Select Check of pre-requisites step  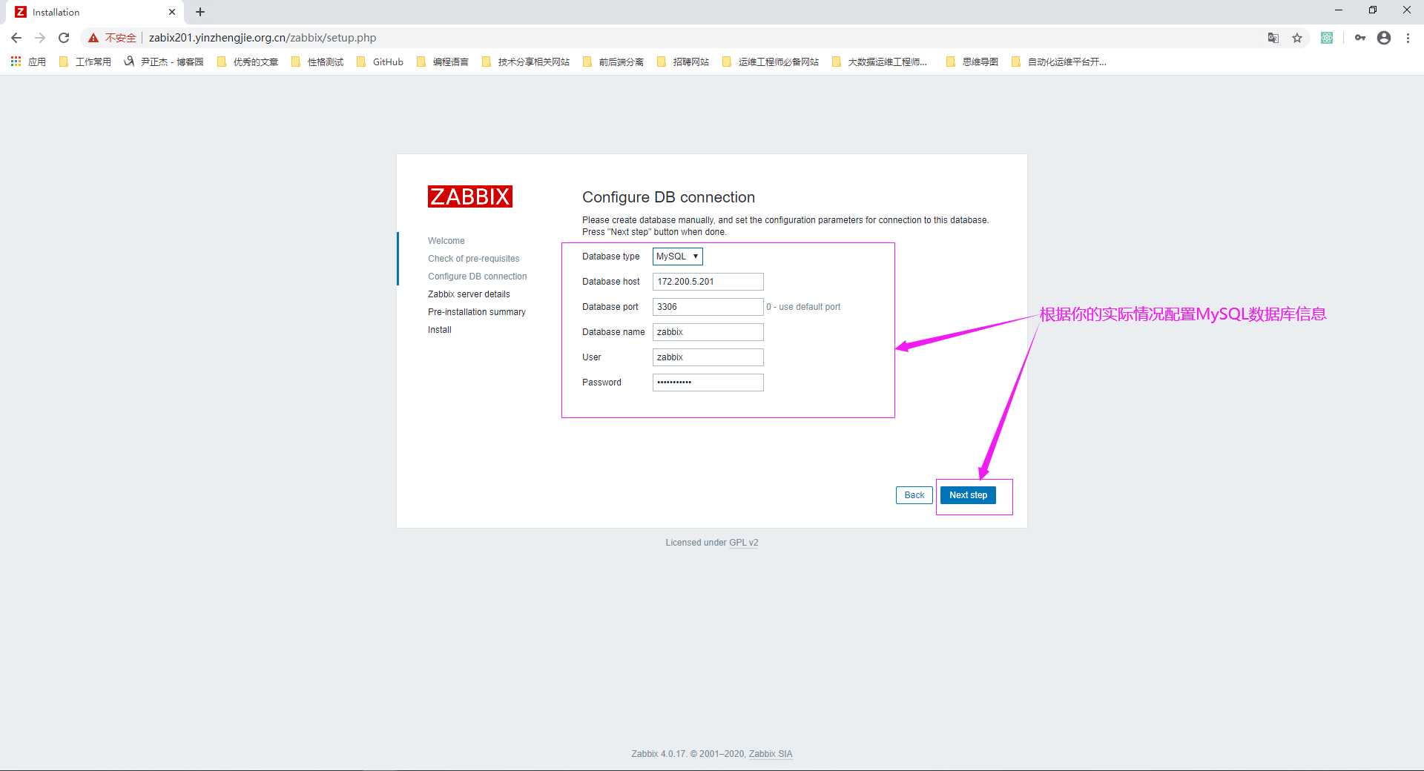[473, 259]
